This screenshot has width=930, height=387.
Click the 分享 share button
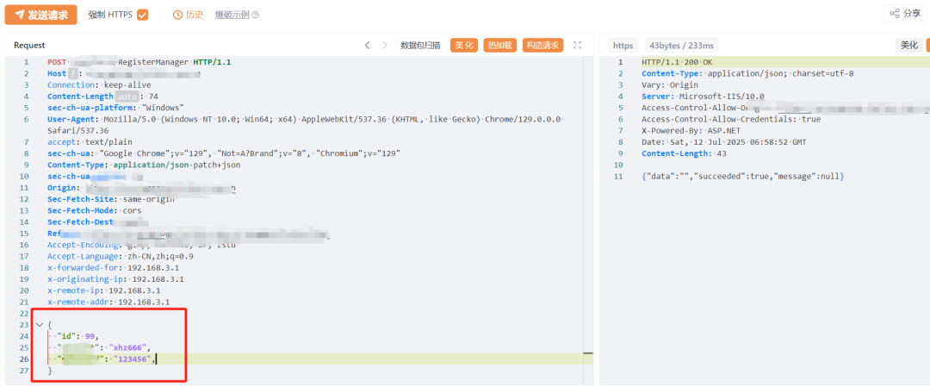point(906,14)
